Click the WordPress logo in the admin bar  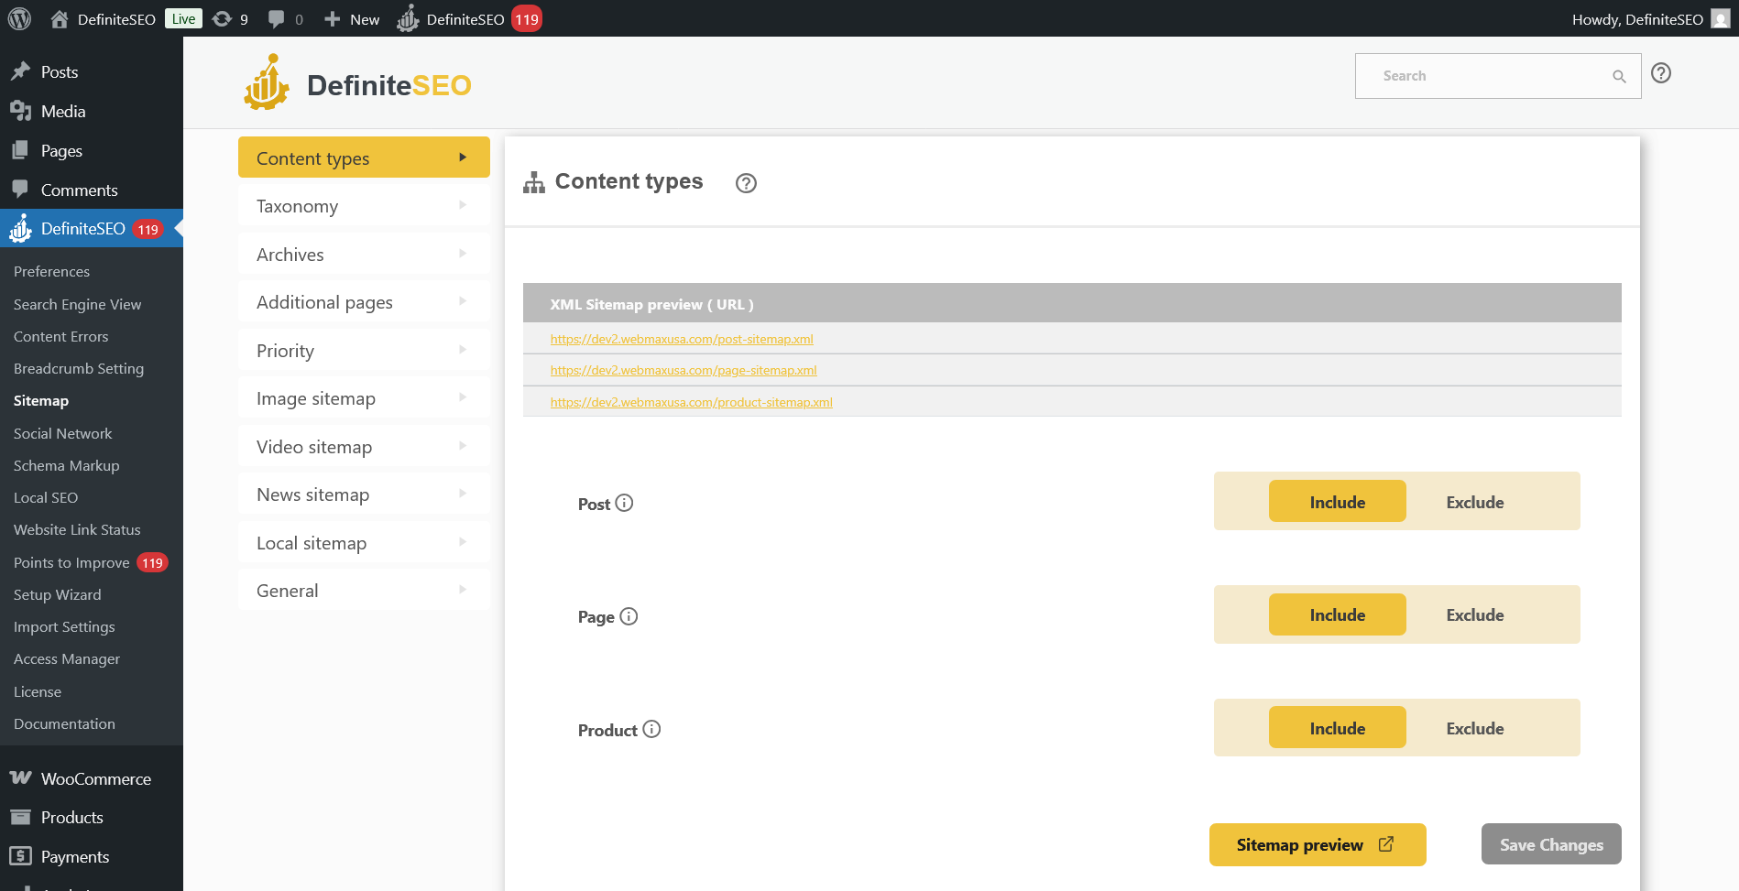tap(19, 18)
